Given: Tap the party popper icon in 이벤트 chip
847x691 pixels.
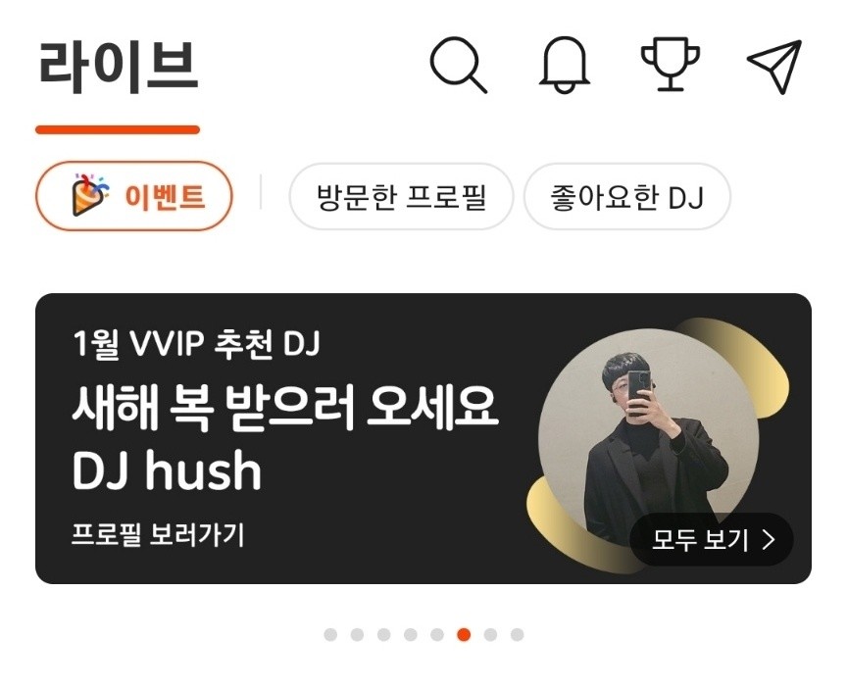Looking at the screenshot, I should point(89,194).
